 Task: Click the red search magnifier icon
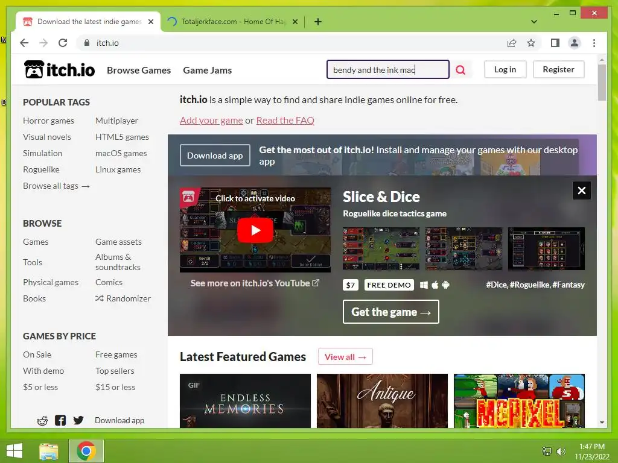[x=460, y=70]
